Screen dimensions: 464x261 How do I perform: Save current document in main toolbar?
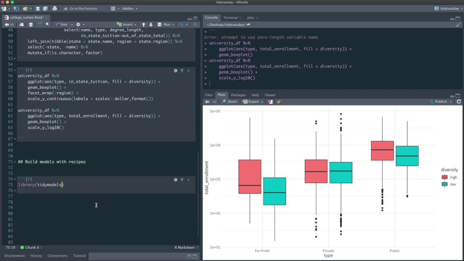[x=38, y=8]
